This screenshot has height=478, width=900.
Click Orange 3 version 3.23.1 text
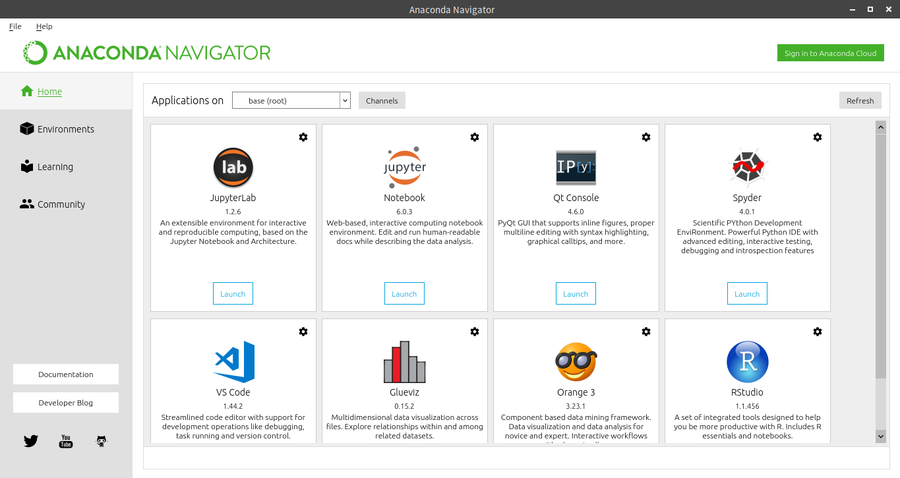tap(576, 406)
